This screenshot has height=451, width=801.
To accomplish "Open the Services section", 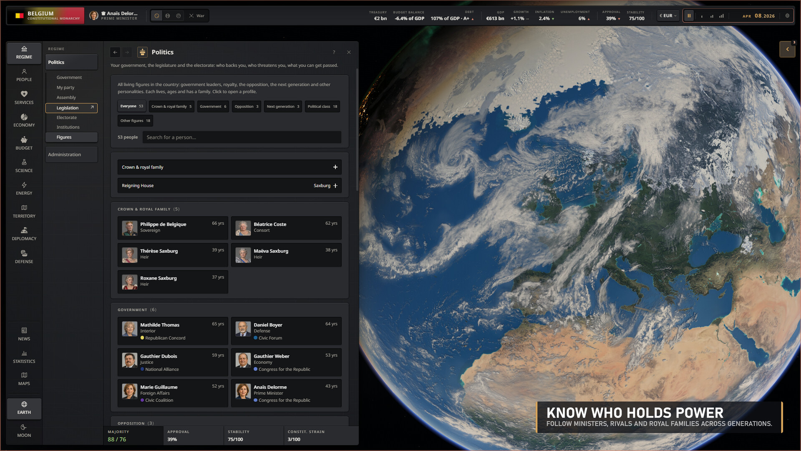I will click(24, 98).
